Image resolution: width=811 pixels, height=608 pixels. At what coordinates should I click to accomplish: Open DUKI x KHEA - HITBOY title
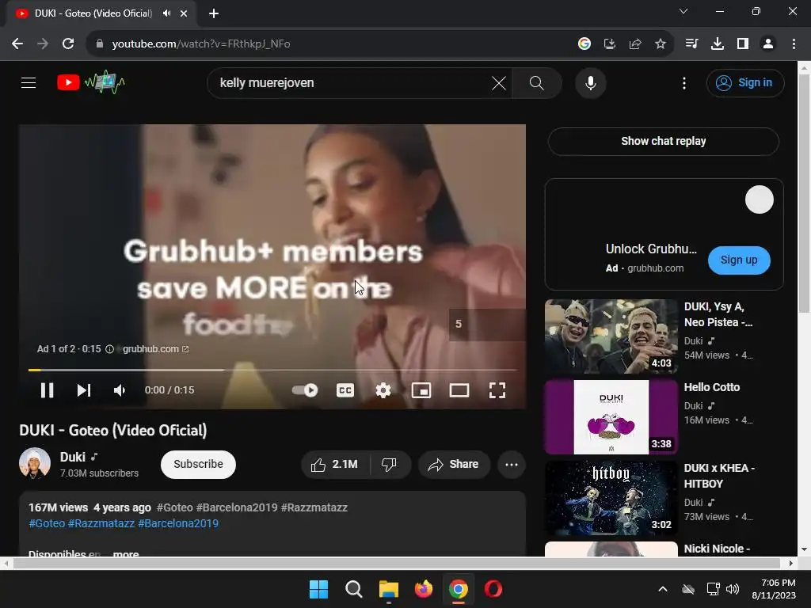click(x=719, y=476)
